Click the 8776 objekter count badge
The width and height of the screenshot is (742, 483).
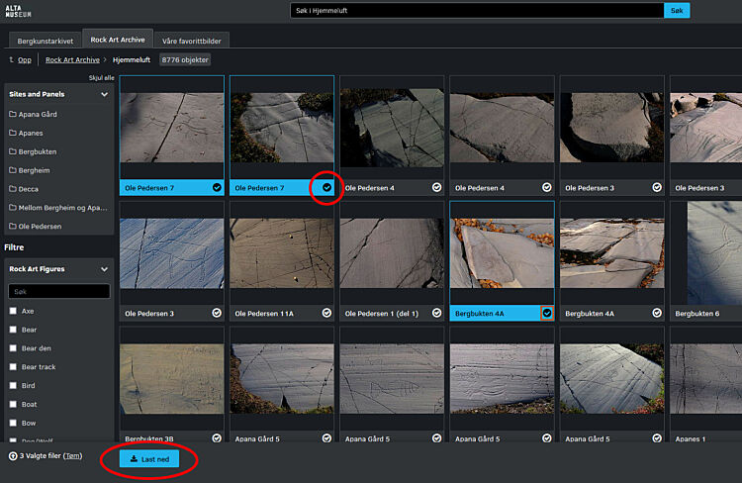tap(185, 59)
